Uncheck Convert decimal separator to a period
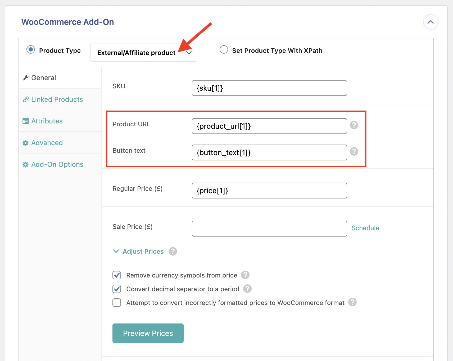The height and width of the screenshot is (361, 453). tap(117, 289)
